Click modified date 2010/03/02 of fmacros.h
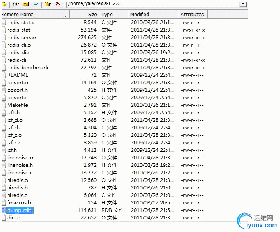The width and height of the screenshot is (280, 232). pos(152,202)
